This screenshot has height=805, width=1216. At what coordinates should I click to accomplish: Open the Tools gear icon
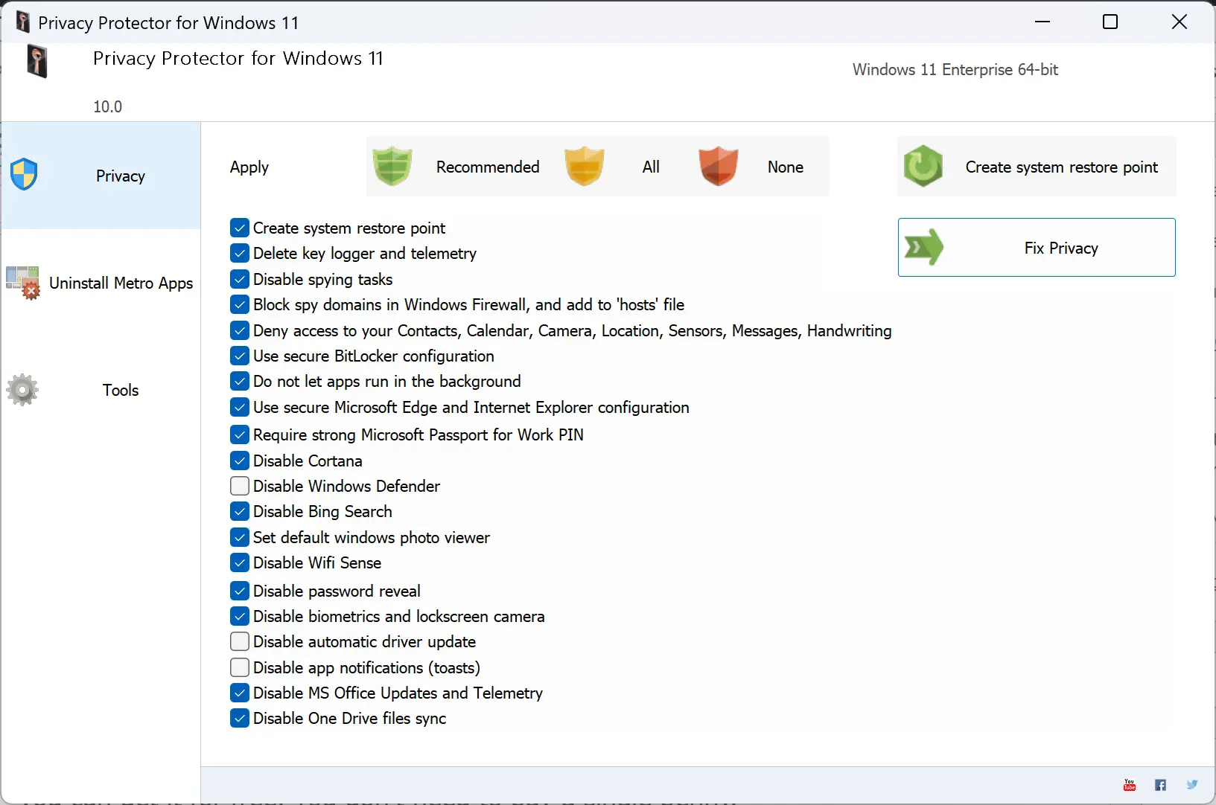pos(22,390)
